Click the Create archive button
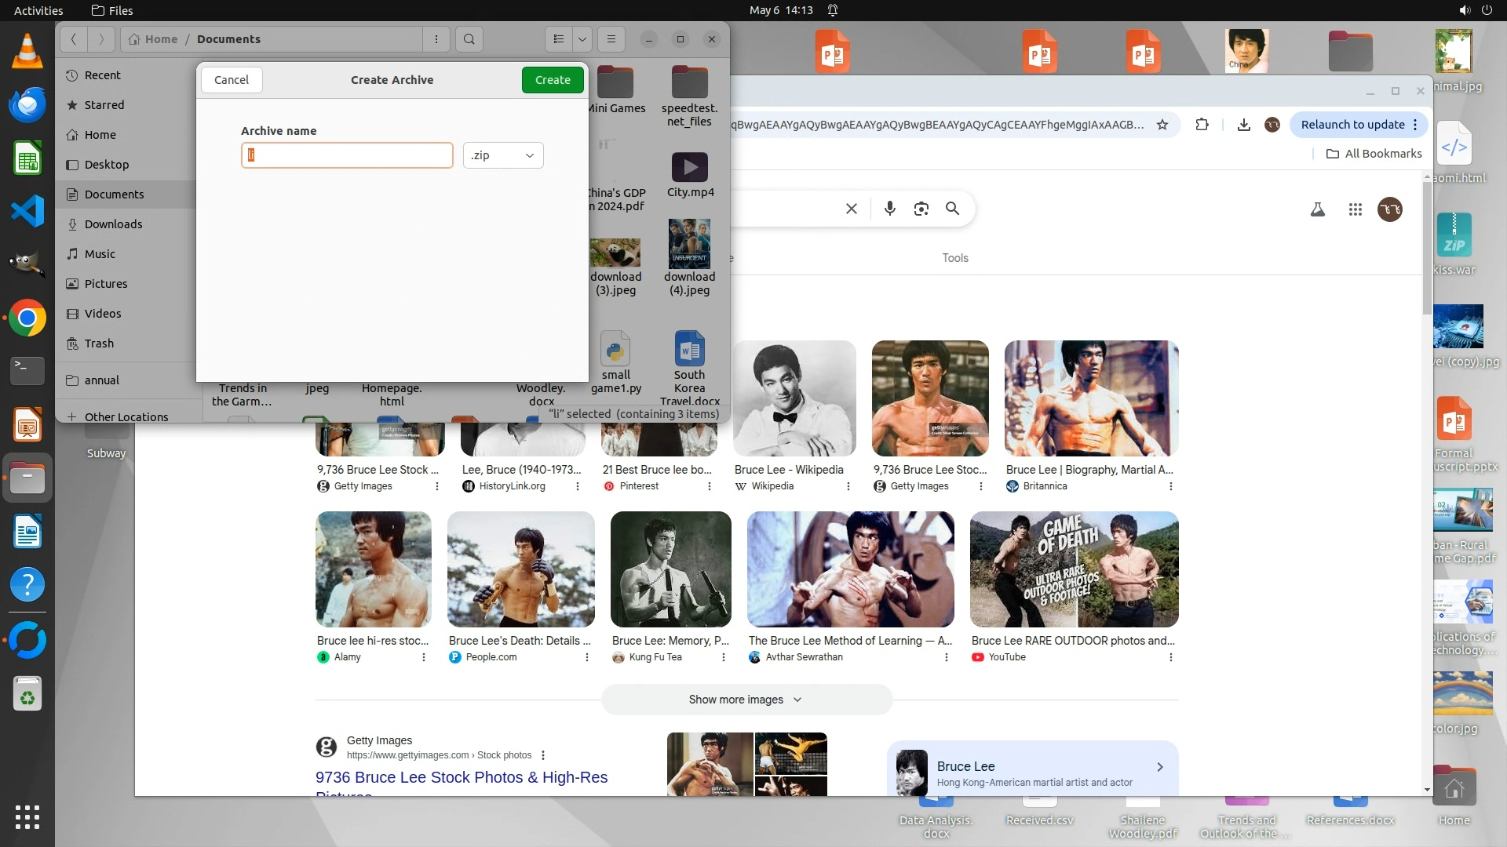This screenshot has height=847, width=1507. [x=553, y=80]
